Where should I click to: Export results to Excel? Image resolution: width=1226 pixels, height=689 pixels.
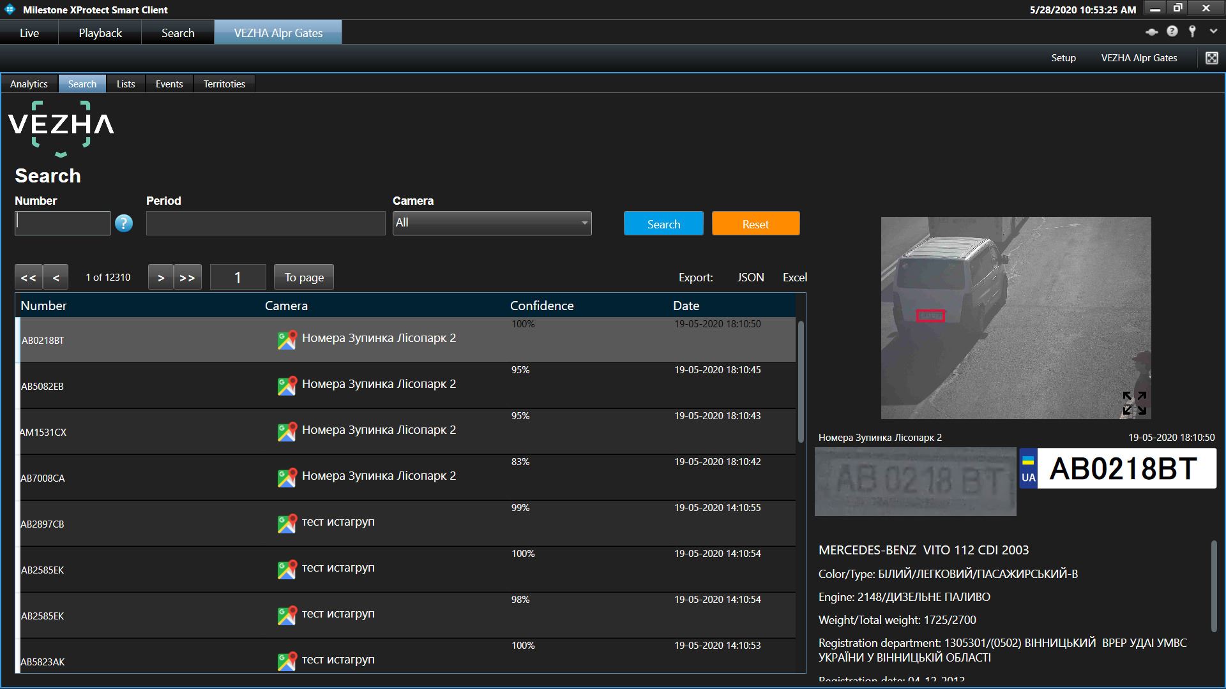(x=795, y=277)
